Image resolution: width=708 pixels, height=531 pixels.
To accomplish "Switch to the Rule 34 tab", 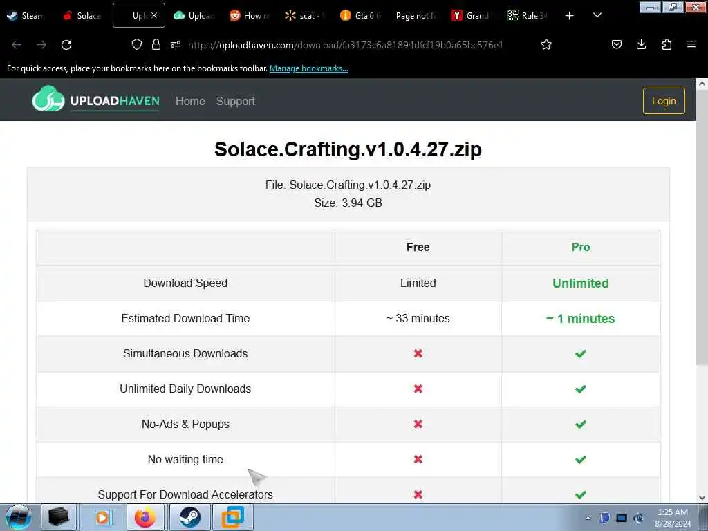I will pos(528,15).
